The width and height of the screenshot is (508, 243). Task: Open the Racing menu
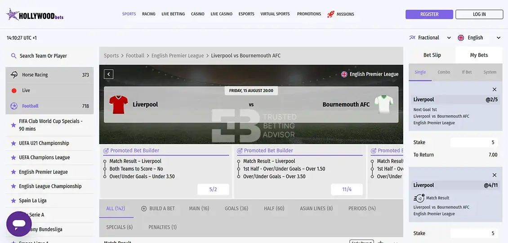(149, 14)
